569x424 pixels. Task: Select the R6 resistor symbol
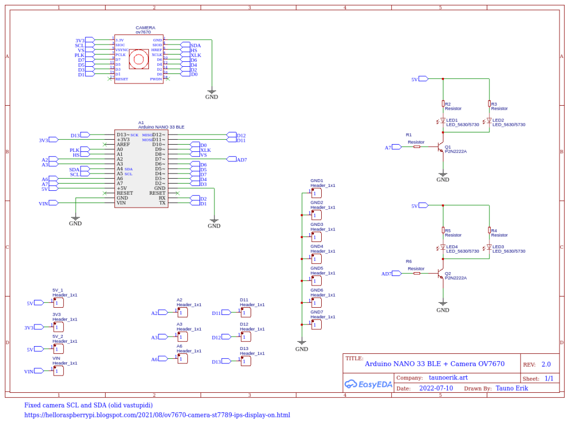pos(417,274)
